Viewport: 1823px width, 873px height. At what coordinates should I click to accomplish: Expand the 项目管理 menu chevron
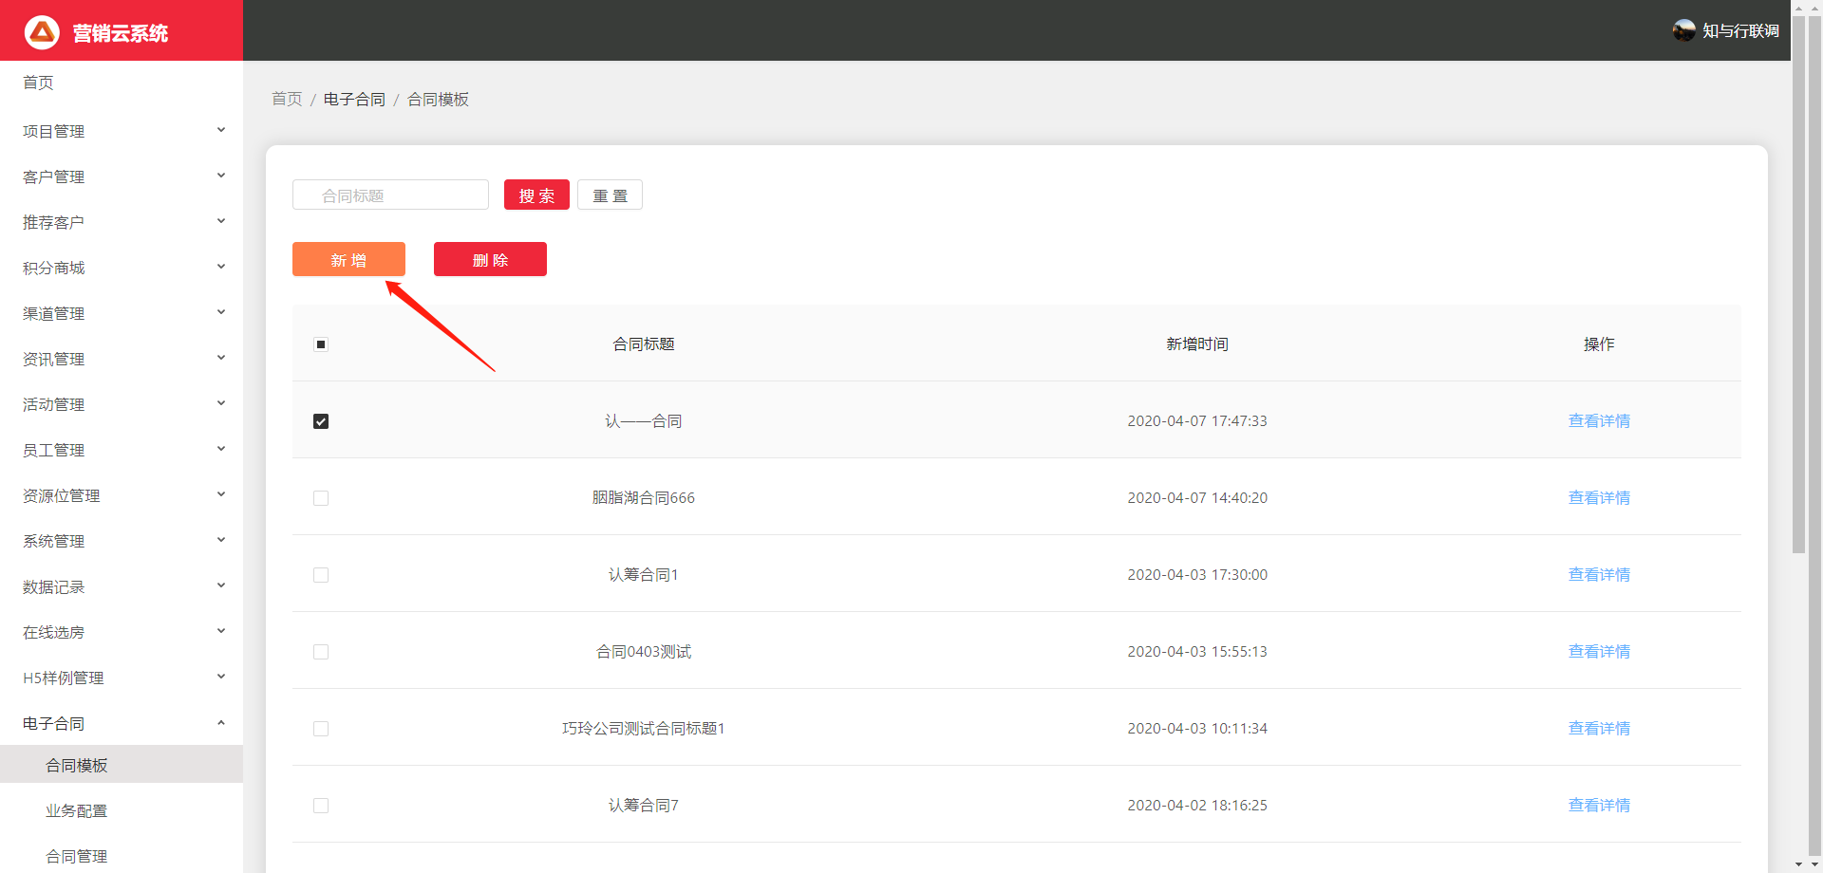[221, 130]
